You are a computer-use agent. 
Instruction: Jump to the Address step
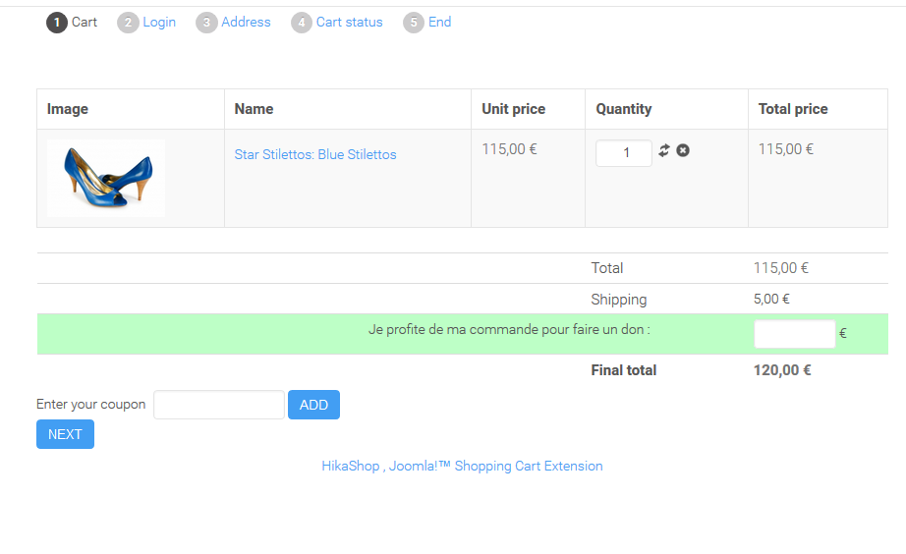(246, 22)
